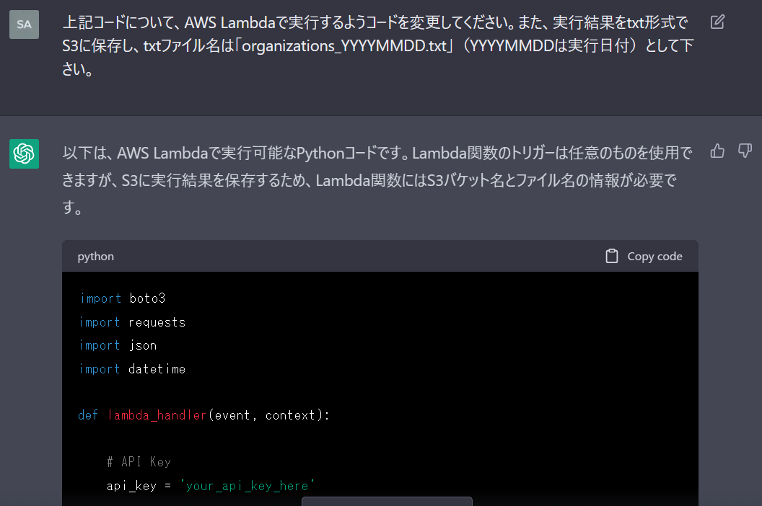This screenshot has width=762, height=506.
Task: Give thumbs down to the response
Action: point(745,151)
